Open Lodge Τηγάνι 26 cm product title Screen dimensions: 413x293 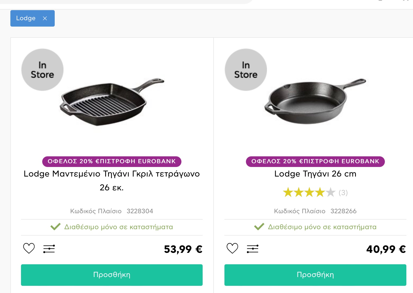315,174
